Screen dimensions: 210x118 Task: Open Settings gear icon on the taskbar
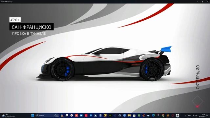pyautogui.click(x=119, y=115)
